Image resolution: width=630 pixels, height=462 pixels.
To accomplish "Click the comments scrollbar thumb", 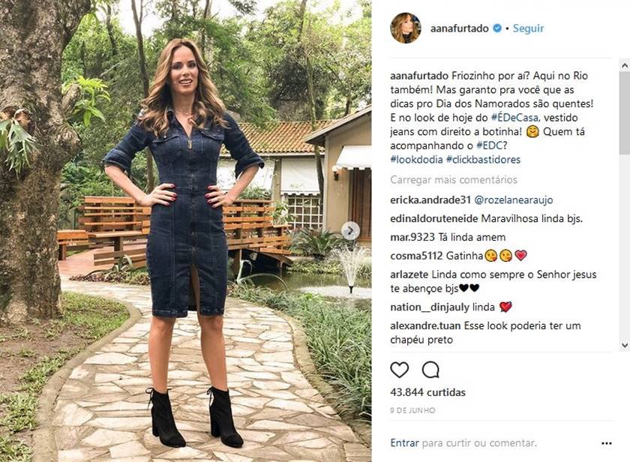I will coord(625,112).
